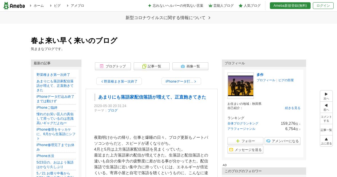Open sidebar entry 5/23日の、おはよう落語
Viewport: 337px width, 177px height.
(55, 165)
